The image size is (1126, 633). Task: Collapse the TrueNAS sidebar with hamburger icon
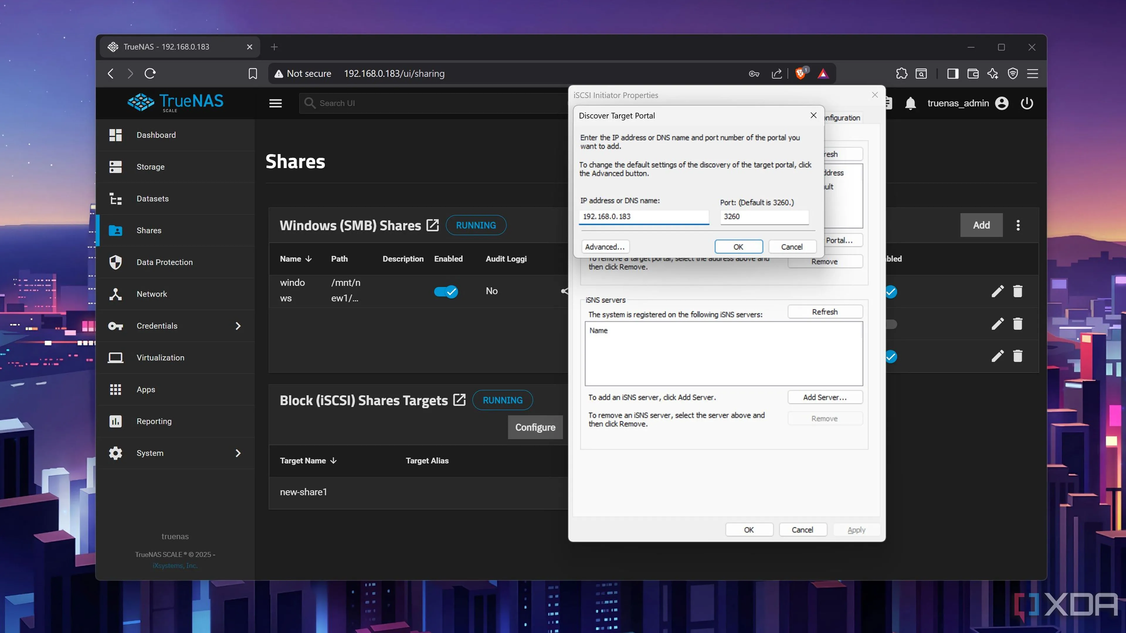(x=275, y=103)
